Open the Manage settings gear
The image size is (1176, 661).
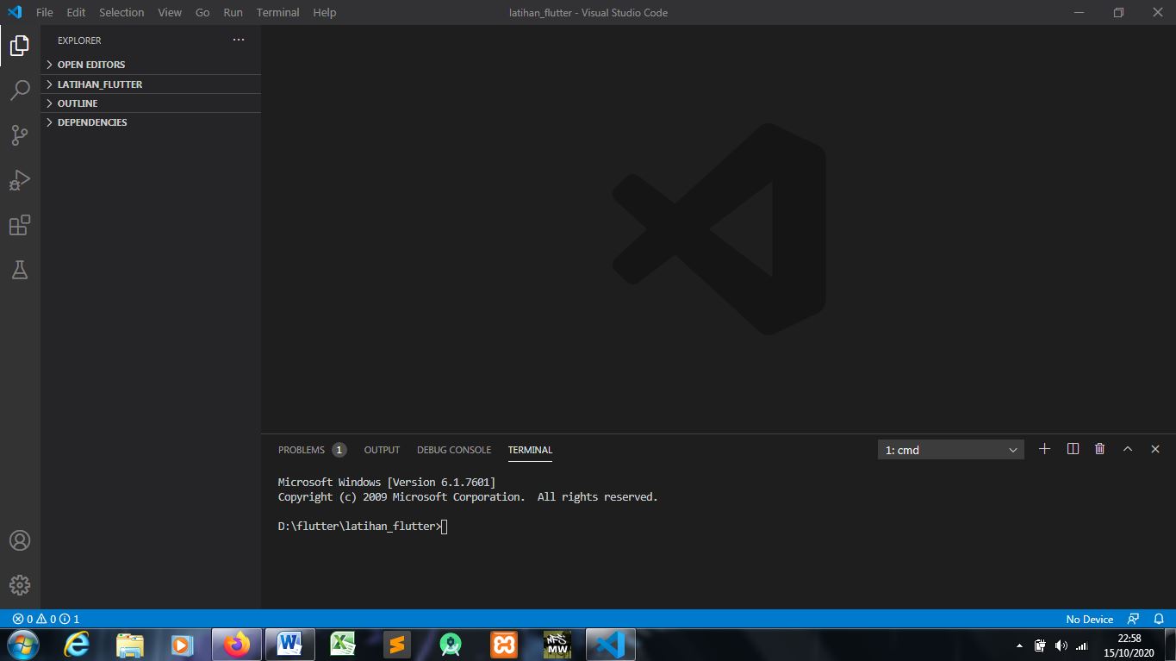[19, 585]
